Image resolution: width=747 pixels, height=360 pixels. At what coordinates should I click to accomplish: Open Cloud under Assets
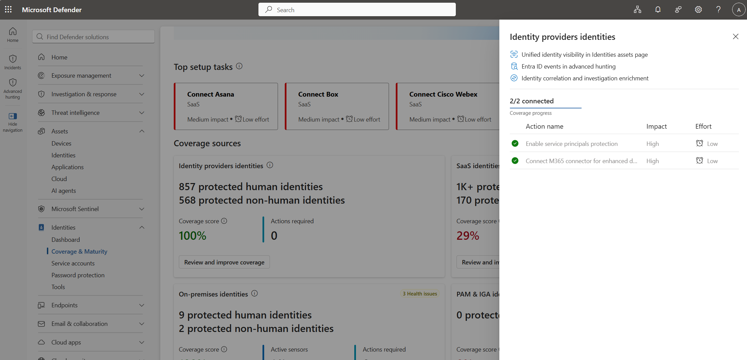click(59, 179)
